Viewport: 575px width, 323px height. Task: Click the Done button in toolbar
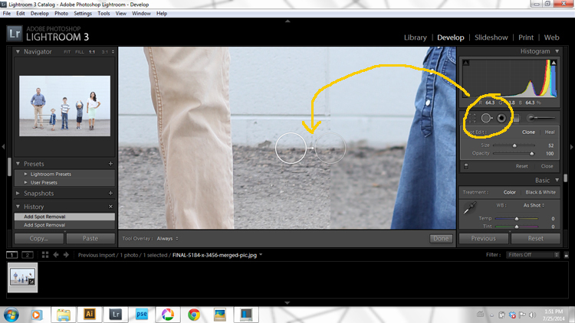[x=441, y=238]
